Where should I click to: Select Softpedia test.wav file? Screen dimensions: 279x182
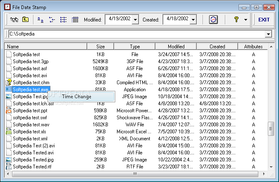coord(31,125)
